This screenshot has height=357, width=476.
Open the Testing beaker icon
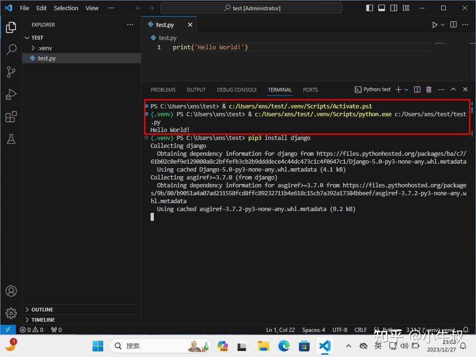click(x=11, y=139)
